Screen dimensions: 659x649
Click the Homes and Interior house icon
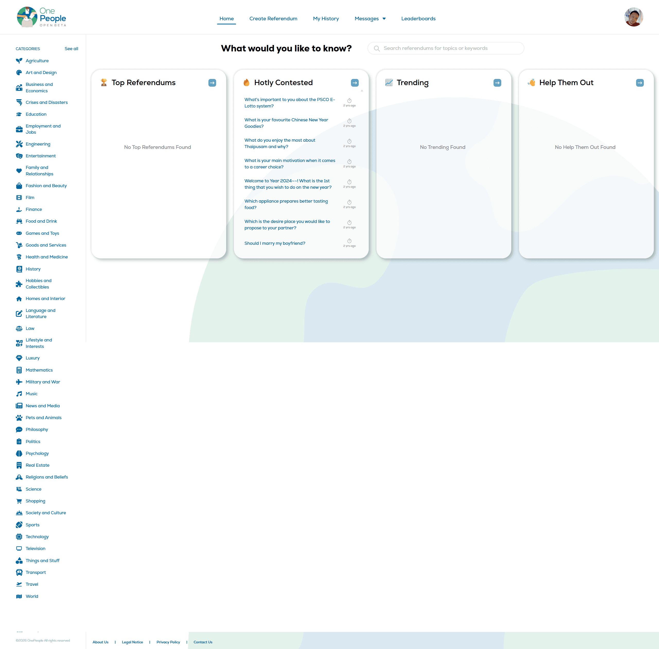19,299
